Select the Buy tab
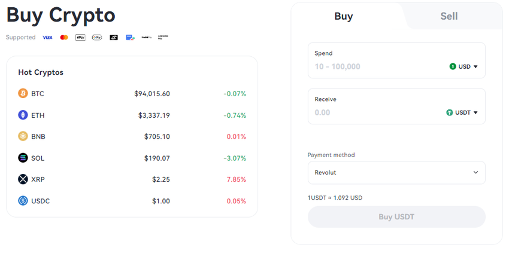This screenshot has height=269, width=509. [343, 16]
